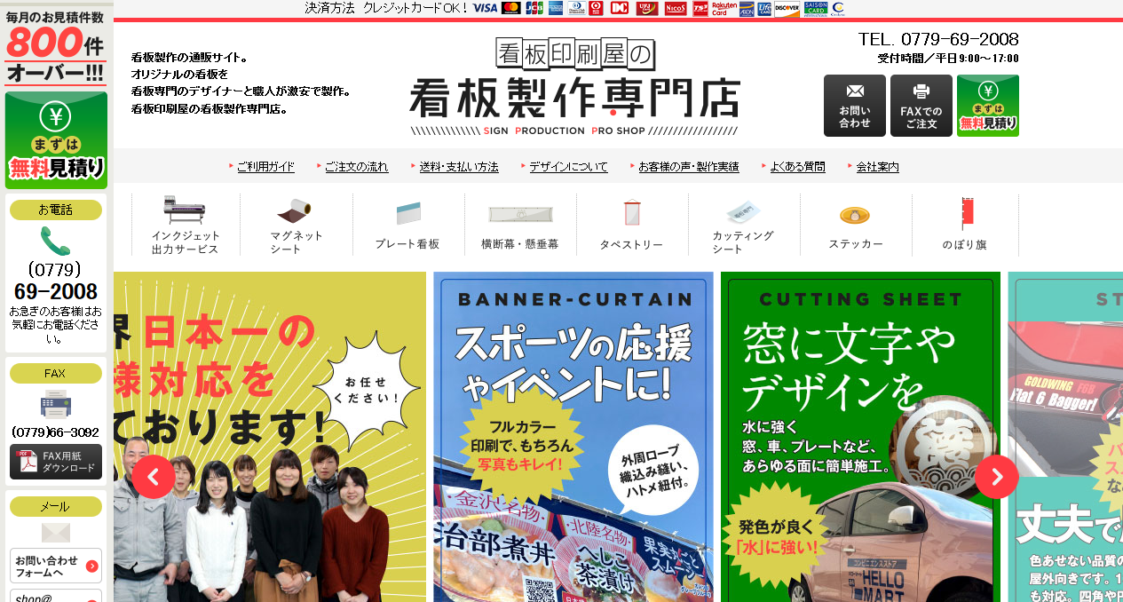Open the nobori flag icon
The height and width of the screenshot is (602, 1123).
(x=965, y=214)
